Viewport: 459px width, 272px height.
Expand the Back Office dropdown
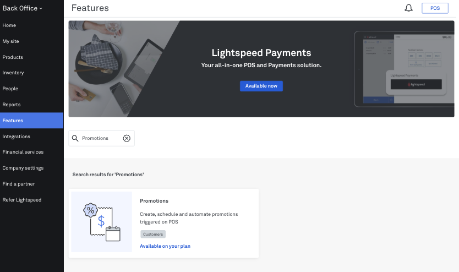point(23,8)
